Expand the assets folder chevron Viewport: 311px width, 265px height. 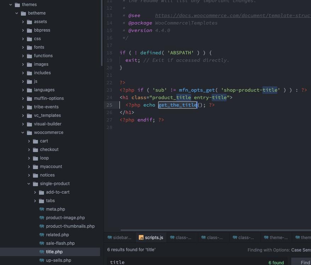click(23, 22)
